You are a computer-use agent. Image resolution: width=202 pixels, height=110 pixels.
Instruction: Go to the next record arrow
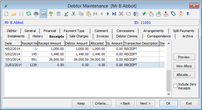point(108,14)
